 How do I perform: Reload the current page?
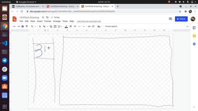click(x=22, y=11)
